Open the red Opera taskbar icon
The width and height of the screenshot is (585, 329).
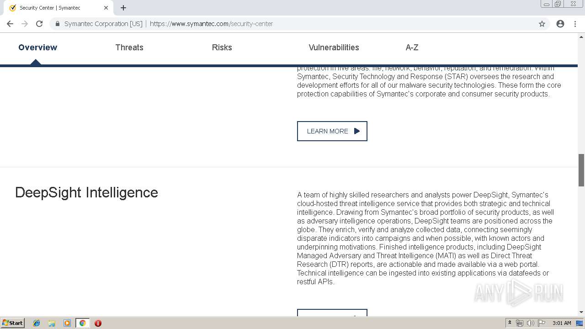[98, 323]
